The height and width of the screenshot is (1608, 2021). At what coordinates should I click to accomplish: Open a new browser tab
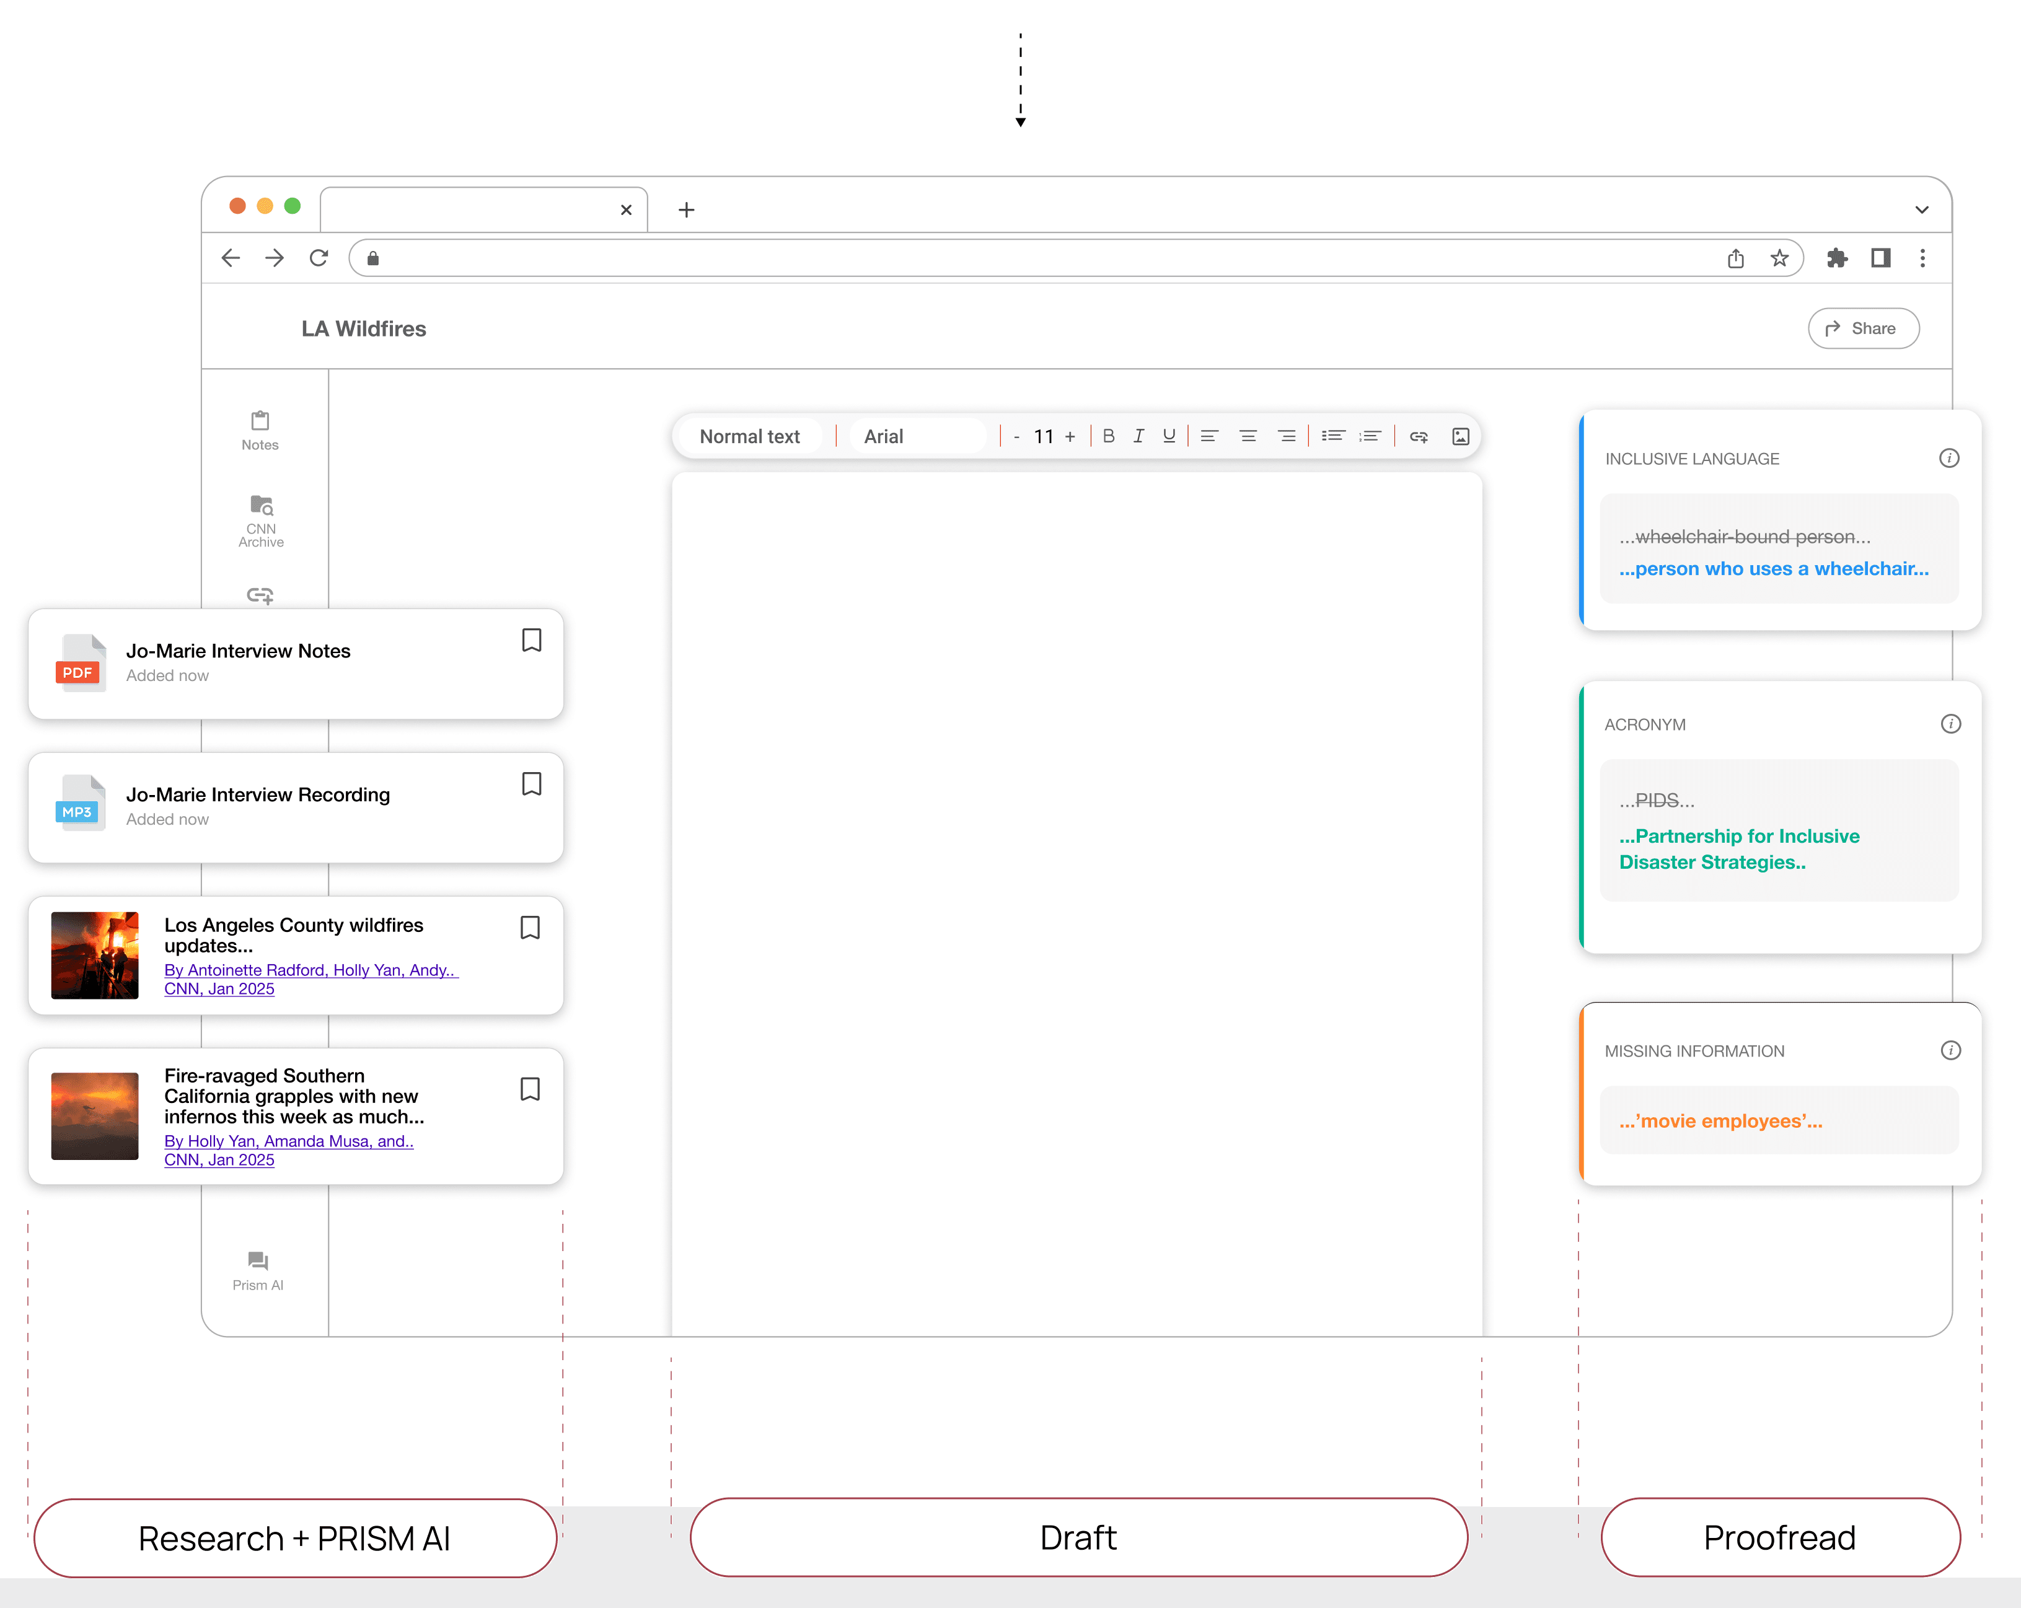click(x=686, y=210)
